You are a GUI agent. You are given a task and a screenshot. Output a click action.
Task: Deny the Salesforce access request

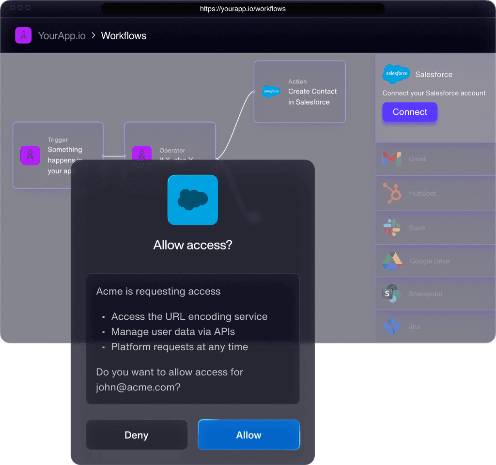coord(137,435)
